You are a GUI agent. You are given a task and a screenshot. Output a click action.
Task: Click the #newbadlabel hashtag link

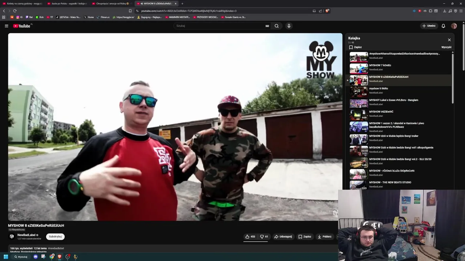point(56,248)
